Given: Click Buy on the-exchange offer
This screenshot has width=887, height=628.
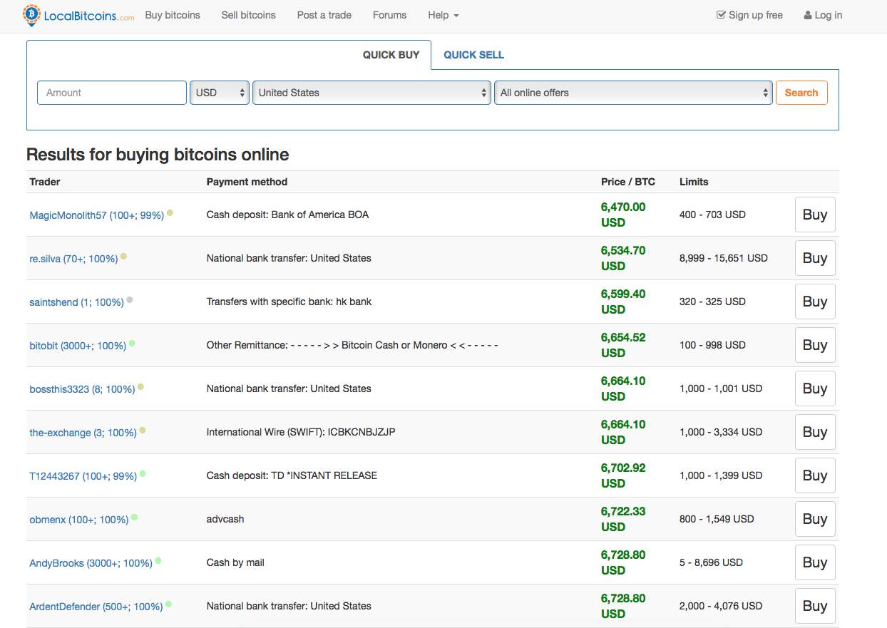Looking at the screenshot, I should [815, 432].
